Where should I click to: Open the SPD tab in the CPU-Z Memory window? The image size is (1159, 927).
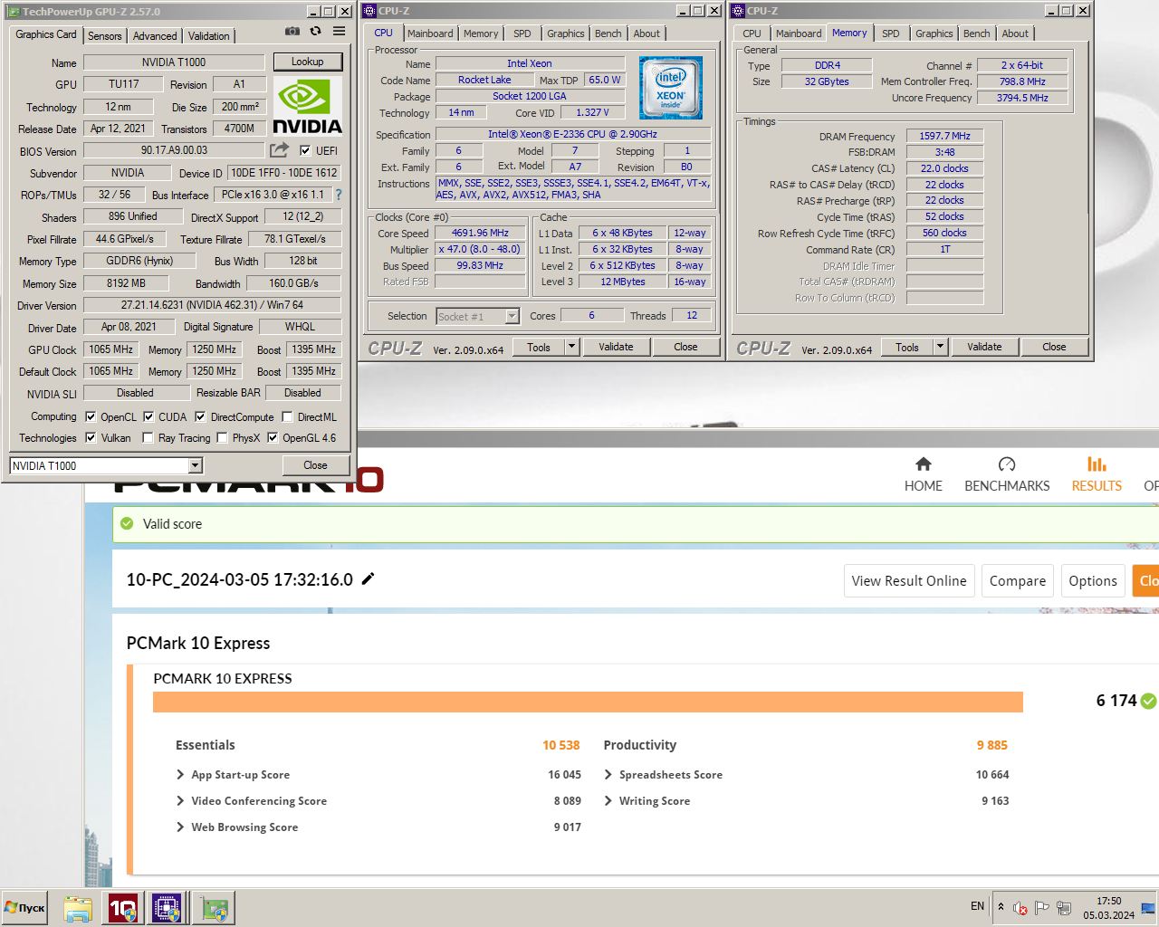tap(891, 33)
